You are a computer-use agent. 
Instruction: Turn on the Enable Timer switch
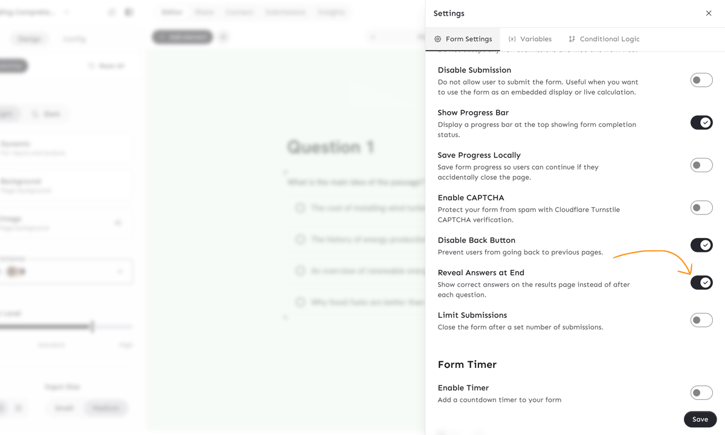coord(701,393)
